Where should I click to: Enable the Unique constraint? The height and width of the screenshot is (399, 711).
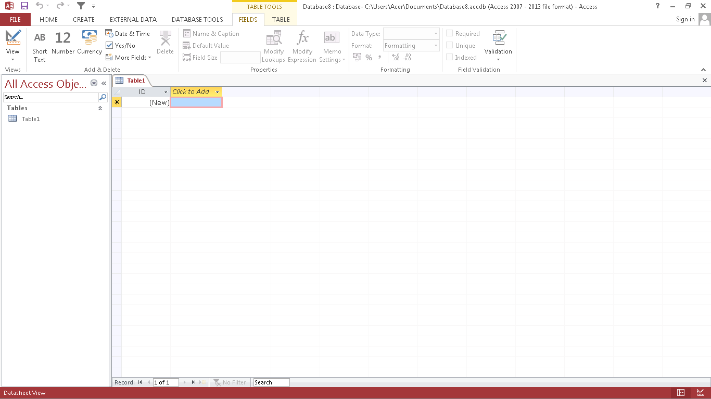[449, 45]
